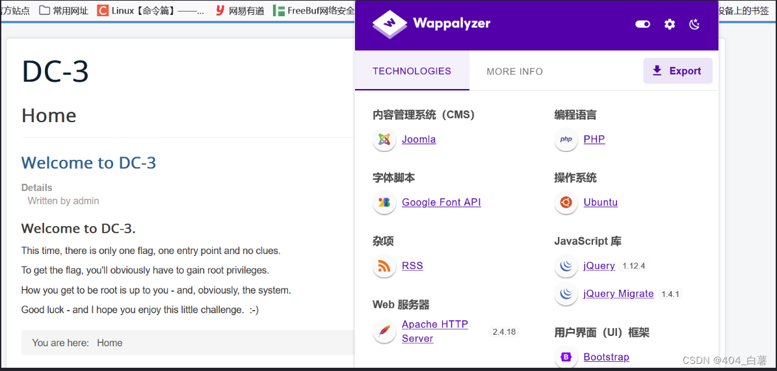This screenshot has width=777, height=371.
Task: Open the Bootstrap link
Action: click(x=607, y=357)
